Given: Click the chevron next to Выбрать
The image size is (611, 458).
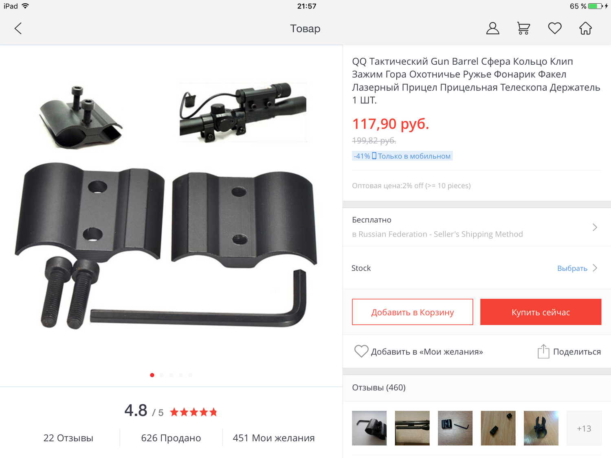Looking at the screenshot, I should [595, 268].
